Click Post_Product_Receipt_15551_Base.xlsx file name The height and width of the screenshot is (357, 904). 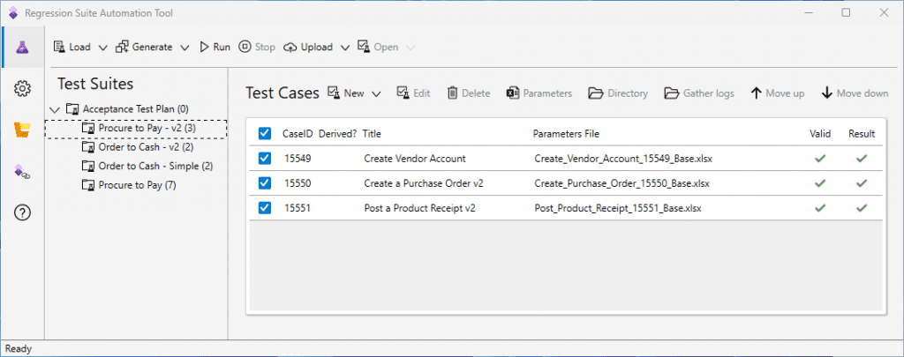(617, 208)
